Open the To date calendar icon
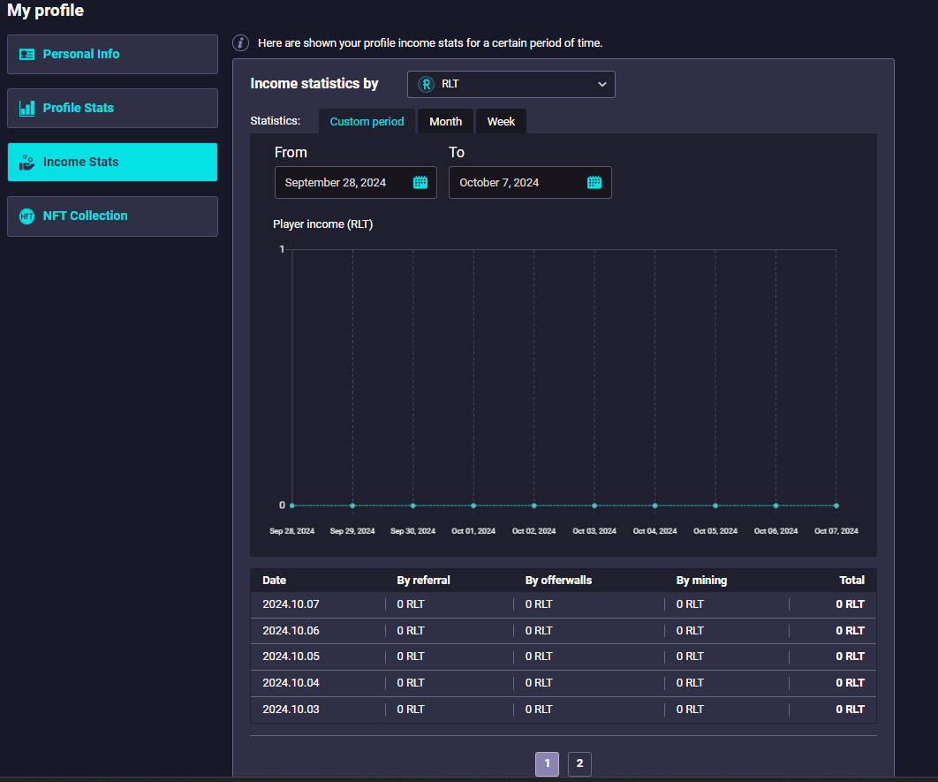The height and width of the screenshot is (782, 938). tap(594, 182)
